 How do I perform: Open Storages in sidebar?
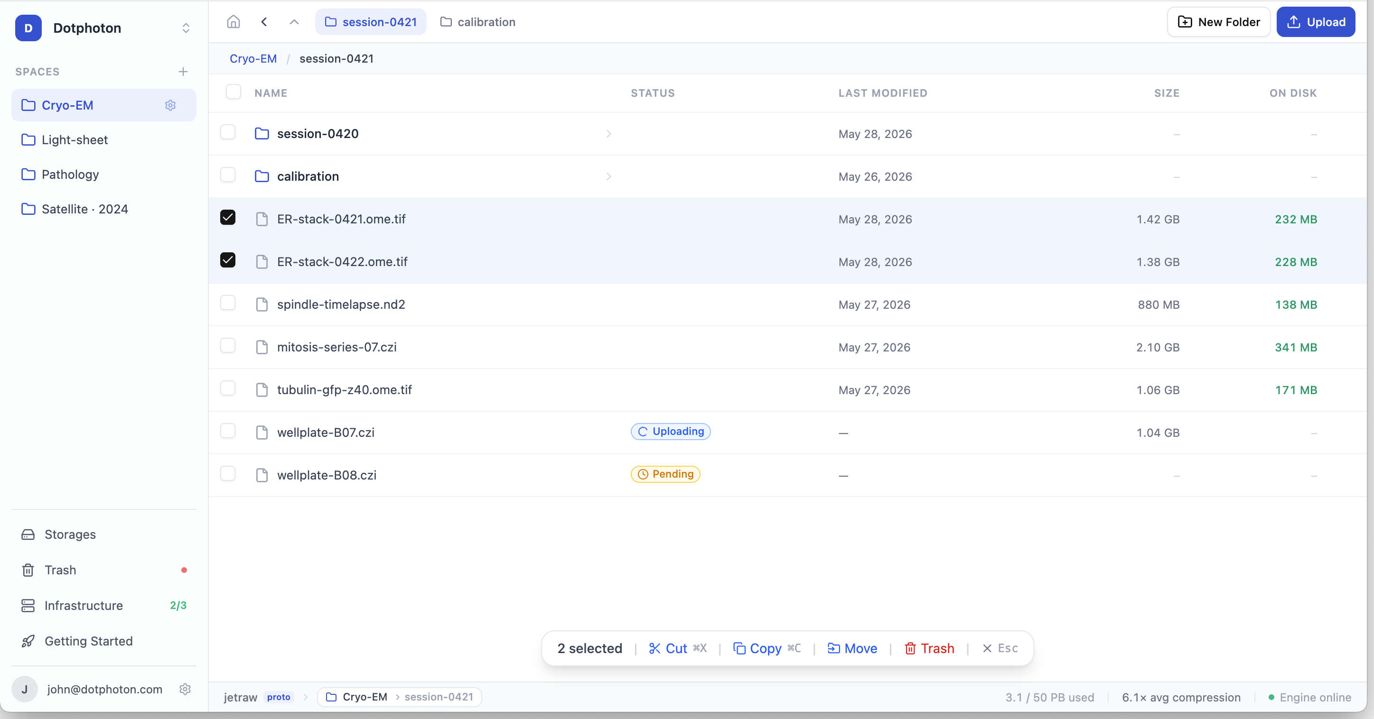tap(103, 535)
